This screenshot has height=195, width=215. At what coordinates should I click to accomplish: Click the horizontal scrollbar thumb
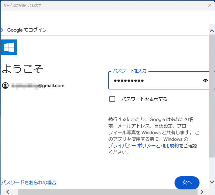[108, 192]
